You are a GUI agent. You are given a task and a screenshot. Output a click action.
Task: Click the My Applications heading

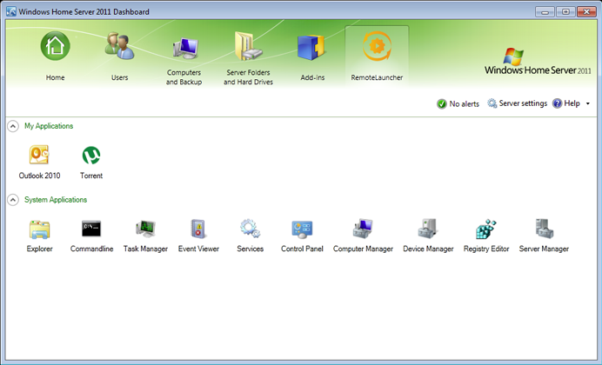tap(49, 126)
